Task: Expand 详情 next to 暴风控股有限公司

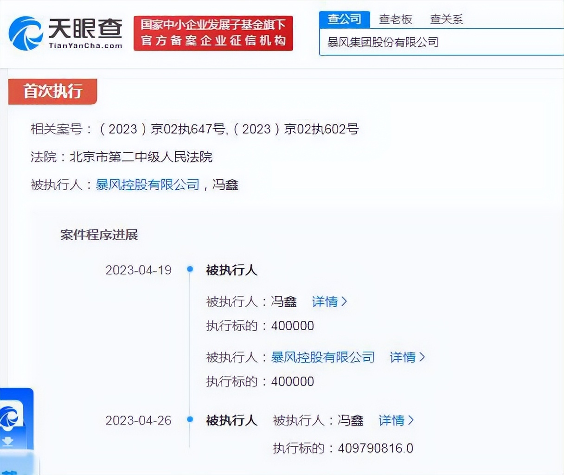Action: point(407,358)
